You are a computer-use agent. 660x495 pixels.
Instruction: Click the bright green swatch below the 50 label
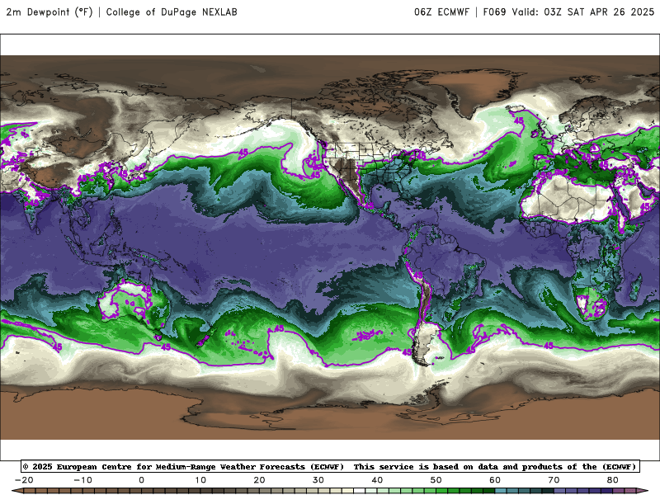(x=442, y=491)
